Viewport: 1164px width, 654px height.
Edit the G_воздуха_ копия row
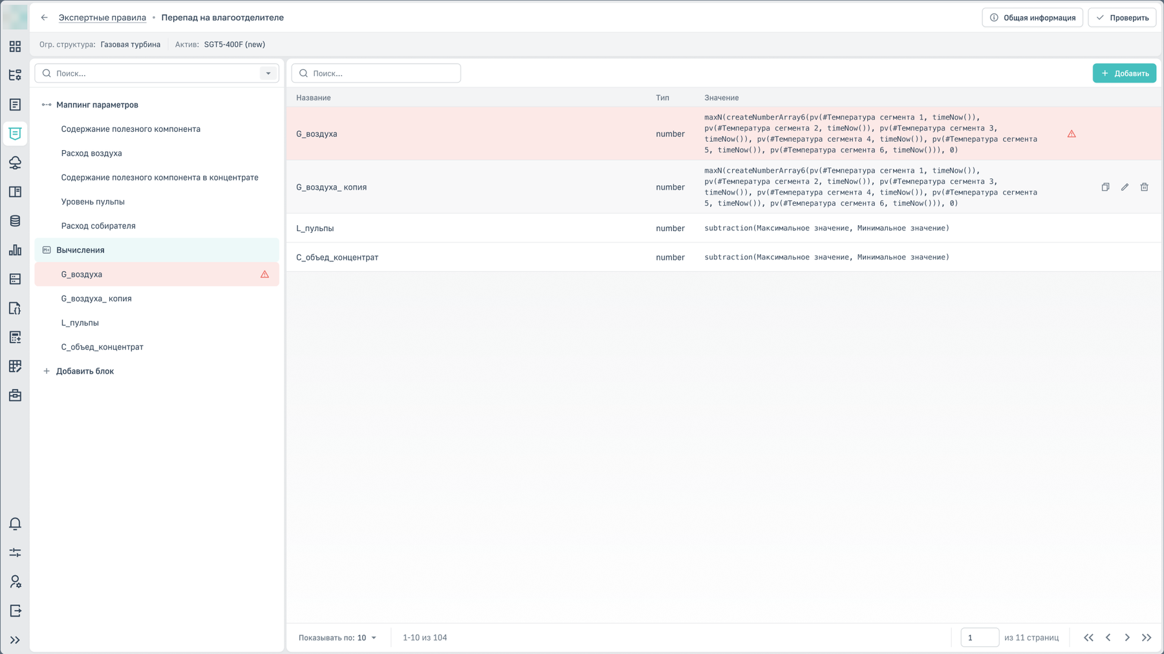pyautogui.click(x=1125, y=187)
